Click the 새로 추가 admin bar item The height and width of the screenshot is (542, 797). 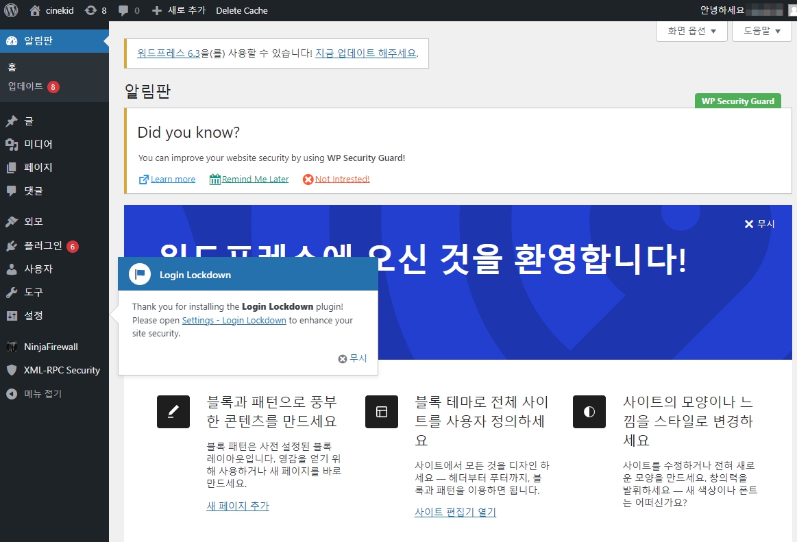pos(179,11)
